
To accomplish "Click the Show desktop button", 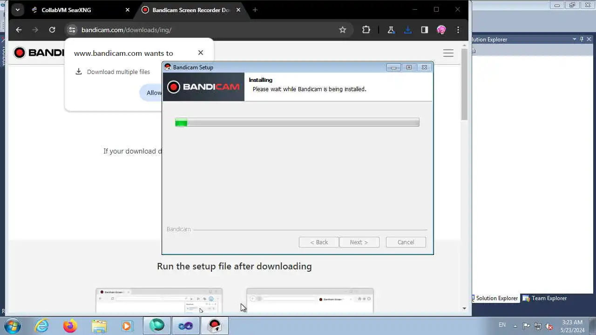I will click(592, 326).
